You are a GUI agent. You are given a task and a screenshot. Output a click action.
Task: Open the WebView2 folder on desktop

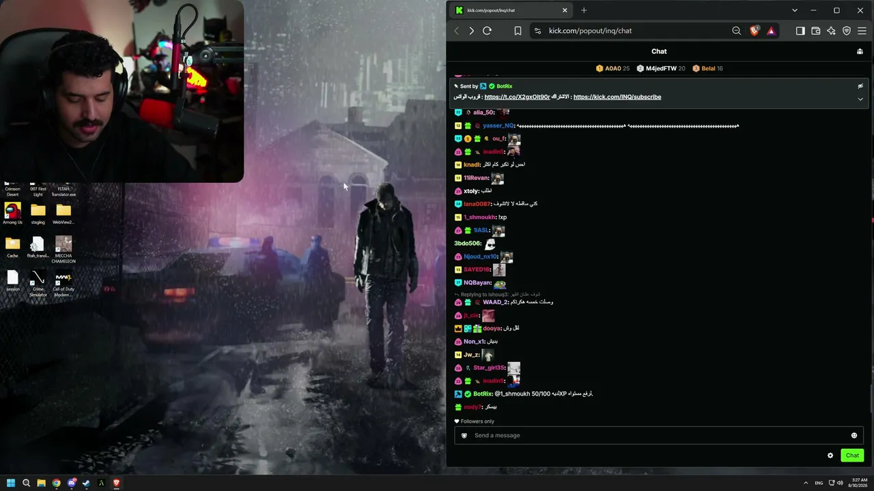[64, 213]
